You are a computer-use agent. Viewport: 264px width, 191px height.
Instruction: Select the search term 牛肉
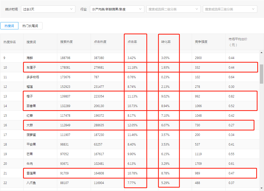point(30,164)
